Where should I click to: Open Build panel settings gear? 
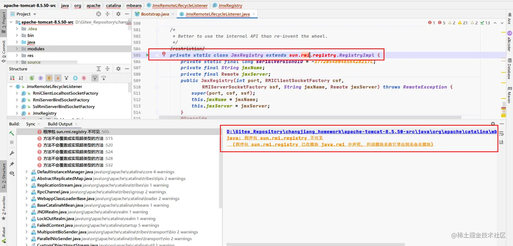pyautogui.click(x=493, y=124)
